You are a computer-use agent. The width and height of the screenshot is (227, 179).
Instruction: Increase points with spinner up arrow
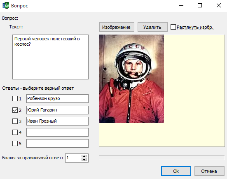84,156
